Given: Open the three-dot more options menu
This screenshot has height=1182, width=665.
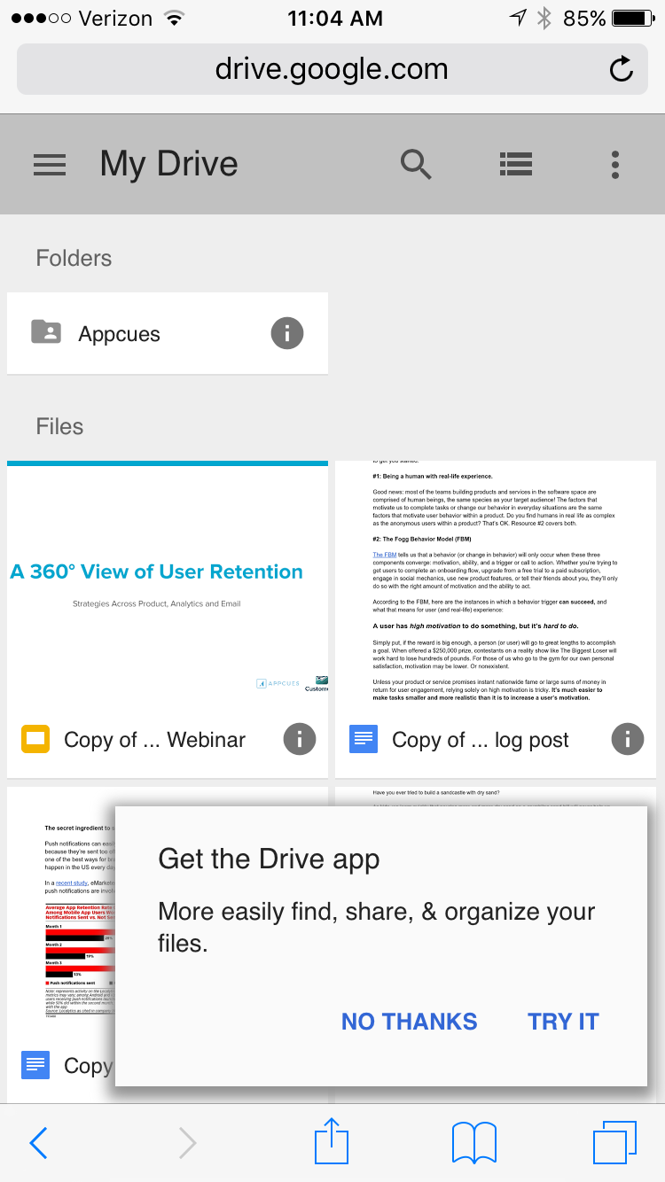Looking at the screenshot, I should coord(614,164).
